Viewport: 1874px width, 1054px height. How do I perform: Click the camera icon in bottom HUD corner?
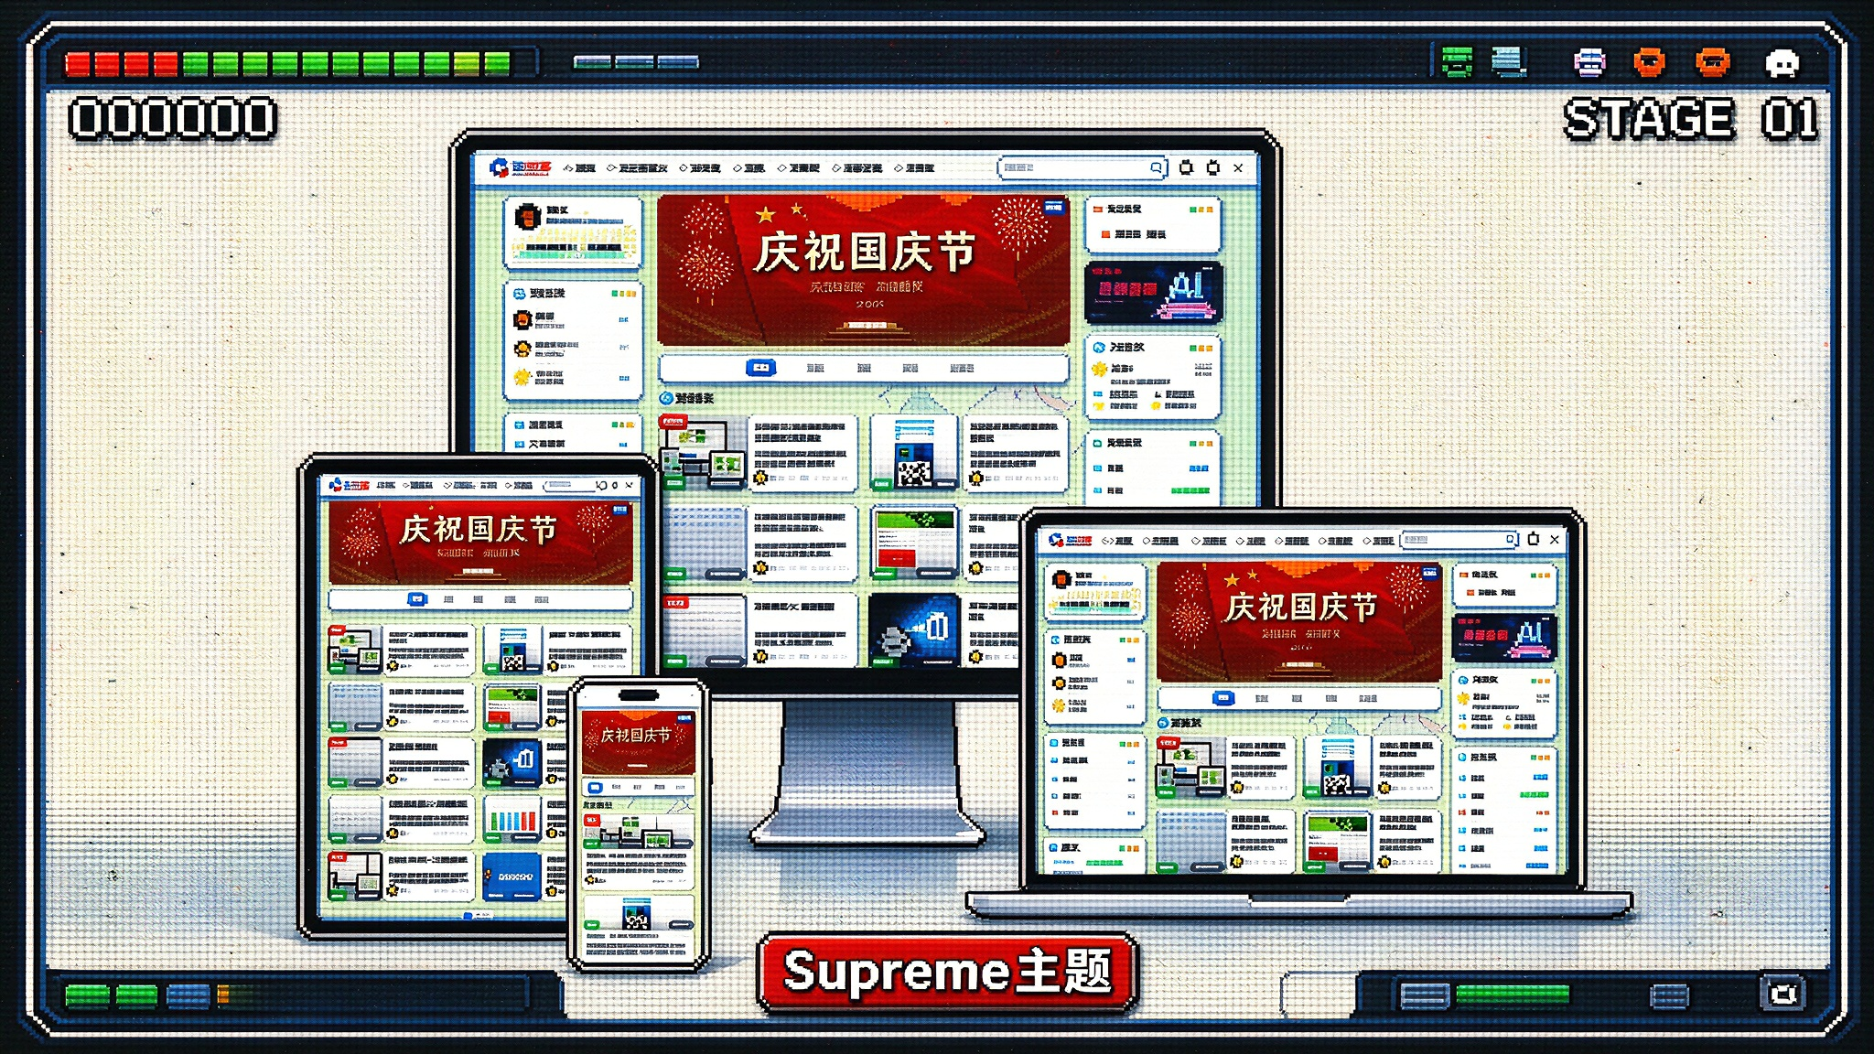click(1782, 994)
